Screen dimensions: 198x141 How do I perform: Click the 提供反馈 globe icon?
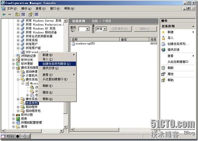[163, 50]
